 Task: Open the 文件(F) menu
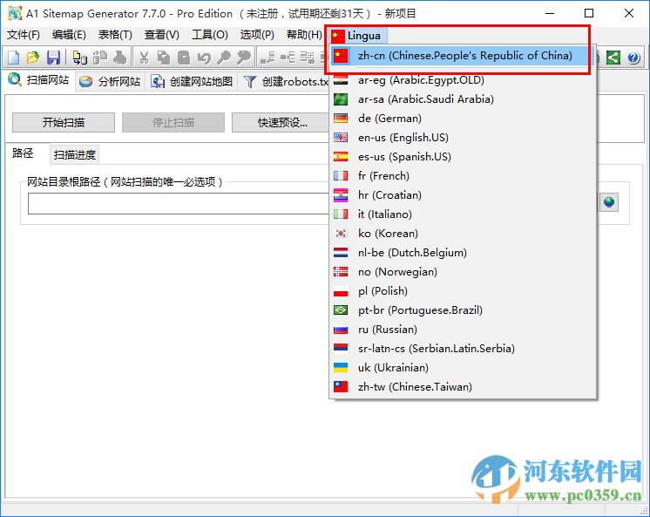pos(24,35)
